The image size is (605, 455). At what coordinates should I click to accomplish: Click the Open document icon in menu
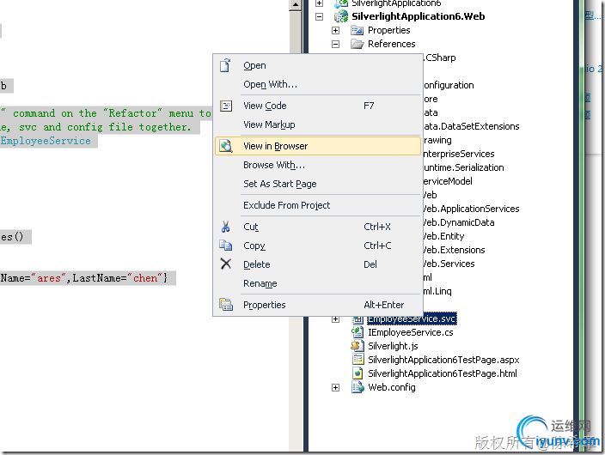coord(225,65)
